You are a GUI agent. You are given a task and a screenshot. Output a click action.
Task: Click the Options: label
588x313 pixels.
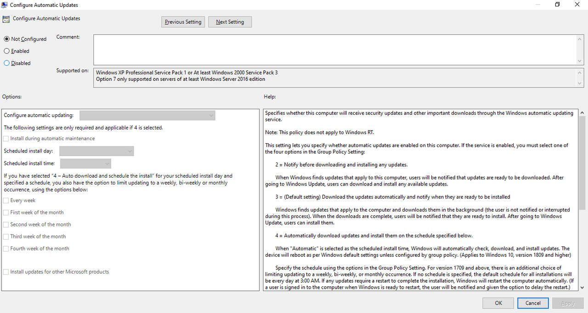click(12, 97)
